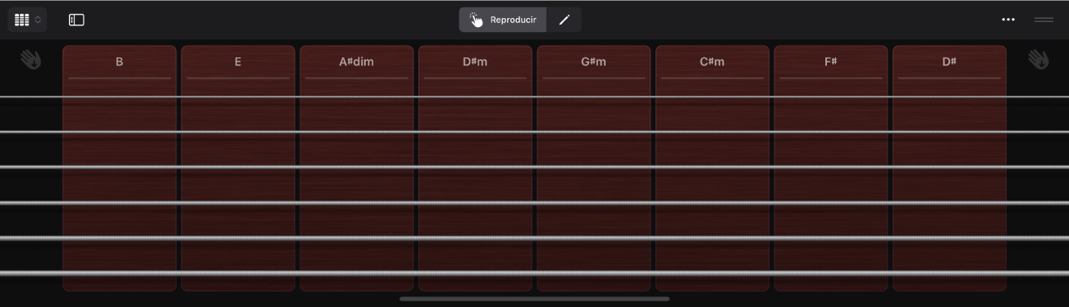Tap the left muting hand icon
This screenshot has width=1069, height=307.
[x=30, y=60]
